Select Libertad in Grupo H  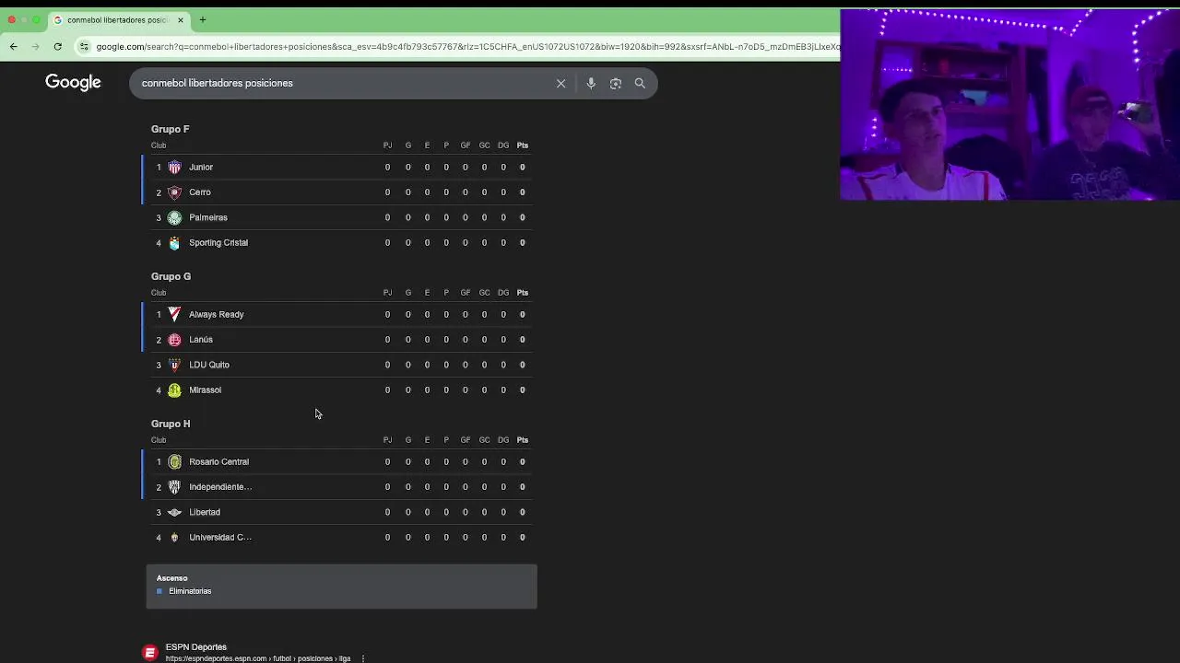pos(205,512)
